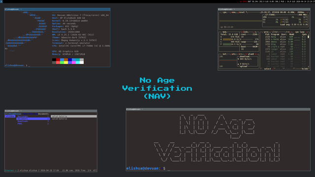
Task: Select the Xorg process row
Action: point(285,37)
